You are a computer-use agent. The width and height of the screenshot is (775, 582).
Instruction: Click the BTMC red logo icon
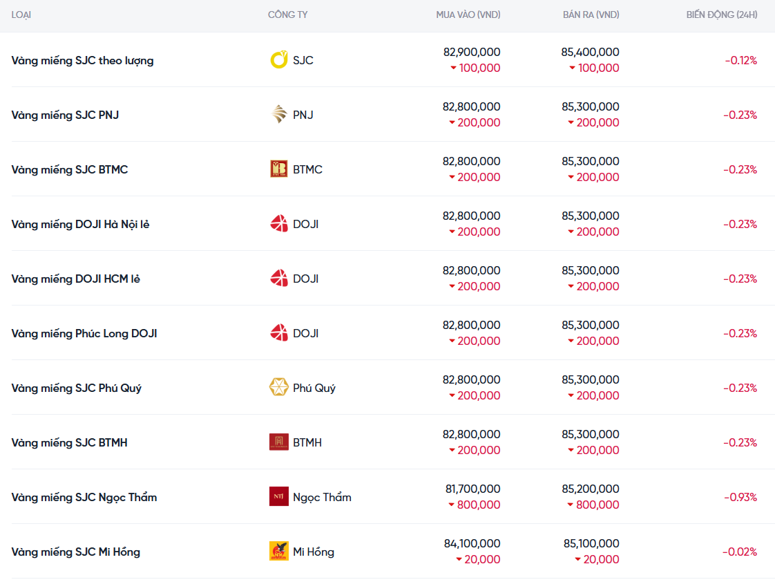pos(278,169)
